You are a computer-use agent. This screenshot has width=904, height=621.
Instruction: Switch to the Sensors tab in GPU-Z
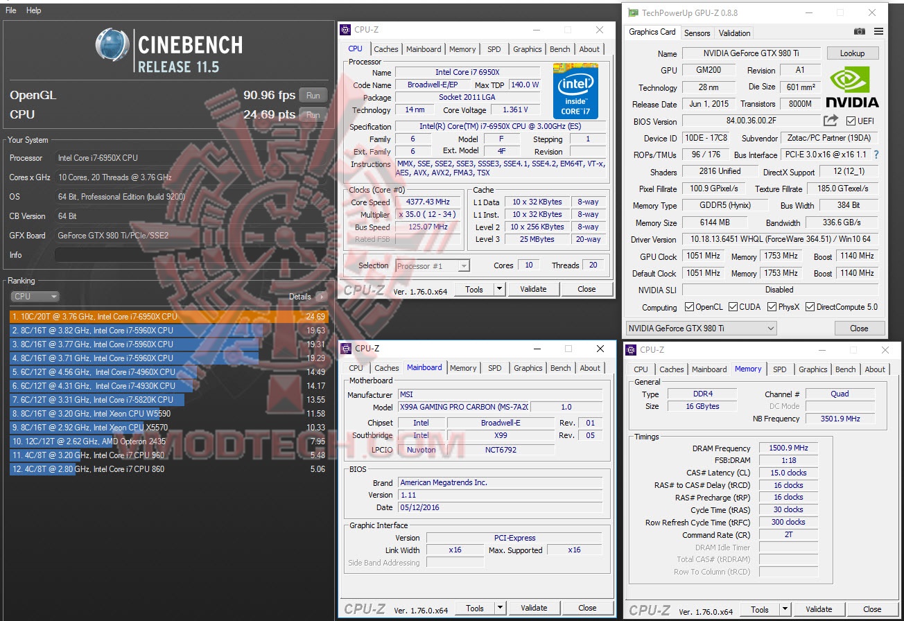[697, 33]
